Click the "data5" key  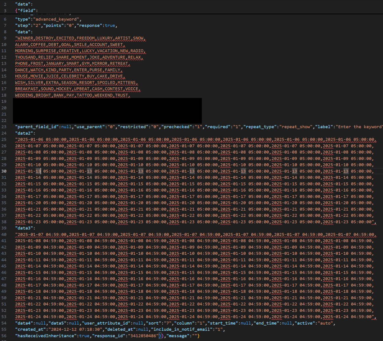point(57,323)
